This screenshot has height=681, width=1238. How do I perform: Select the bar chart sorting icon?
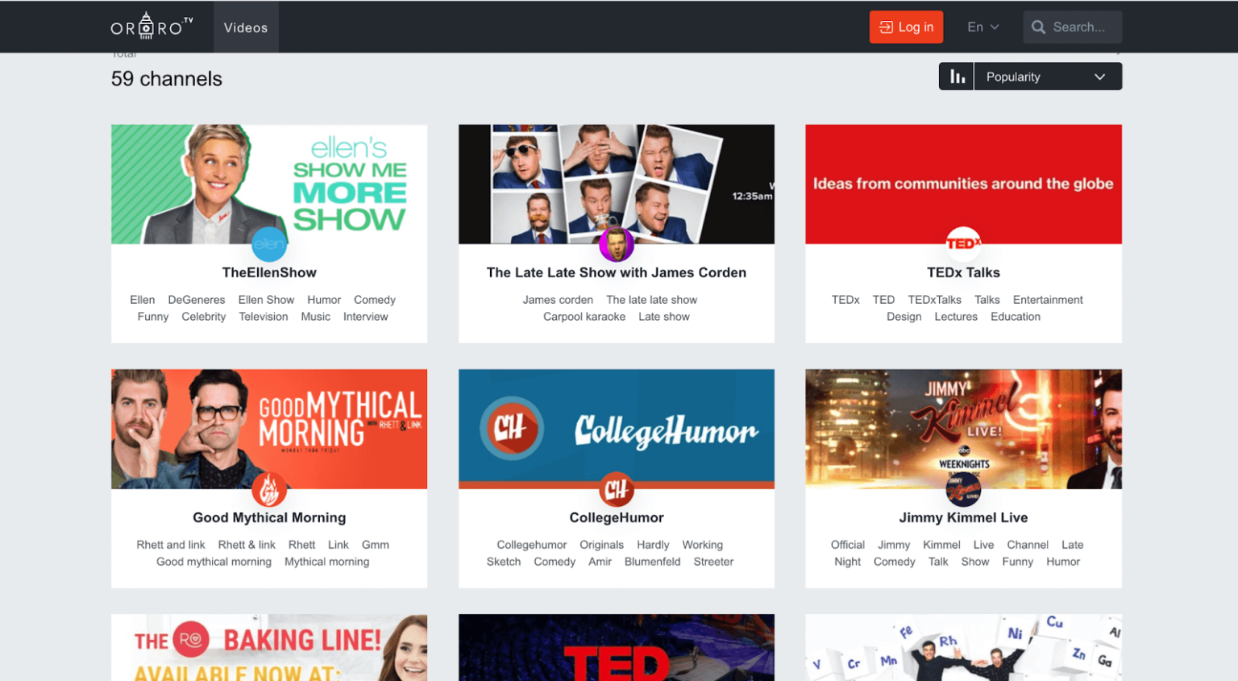[x=956, y=76]
